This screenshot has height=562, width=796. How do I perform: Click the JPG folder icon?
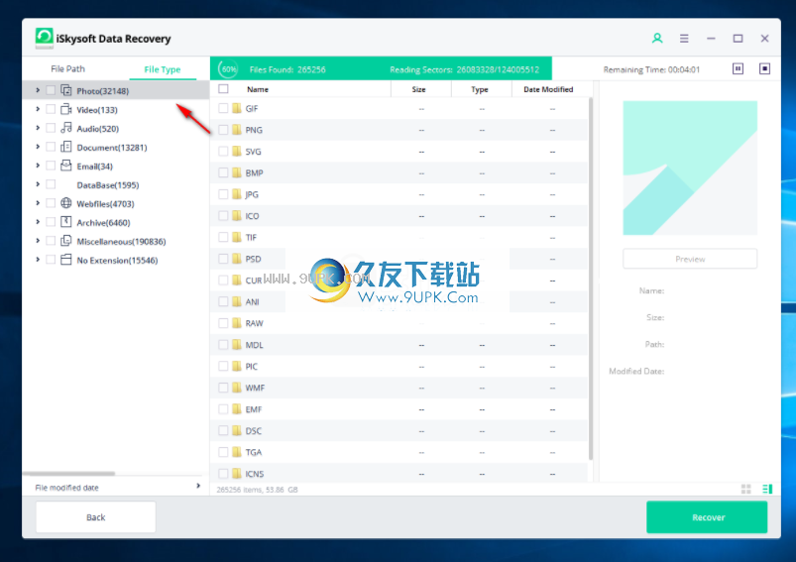pyautogui.click(x=237, y=194)
